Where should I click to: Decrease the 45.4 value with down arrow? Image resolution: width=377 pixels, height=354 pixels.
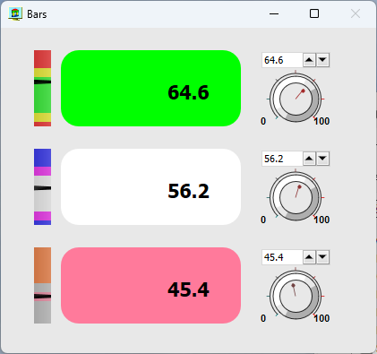pyautogui.click(x=322, y=257)
